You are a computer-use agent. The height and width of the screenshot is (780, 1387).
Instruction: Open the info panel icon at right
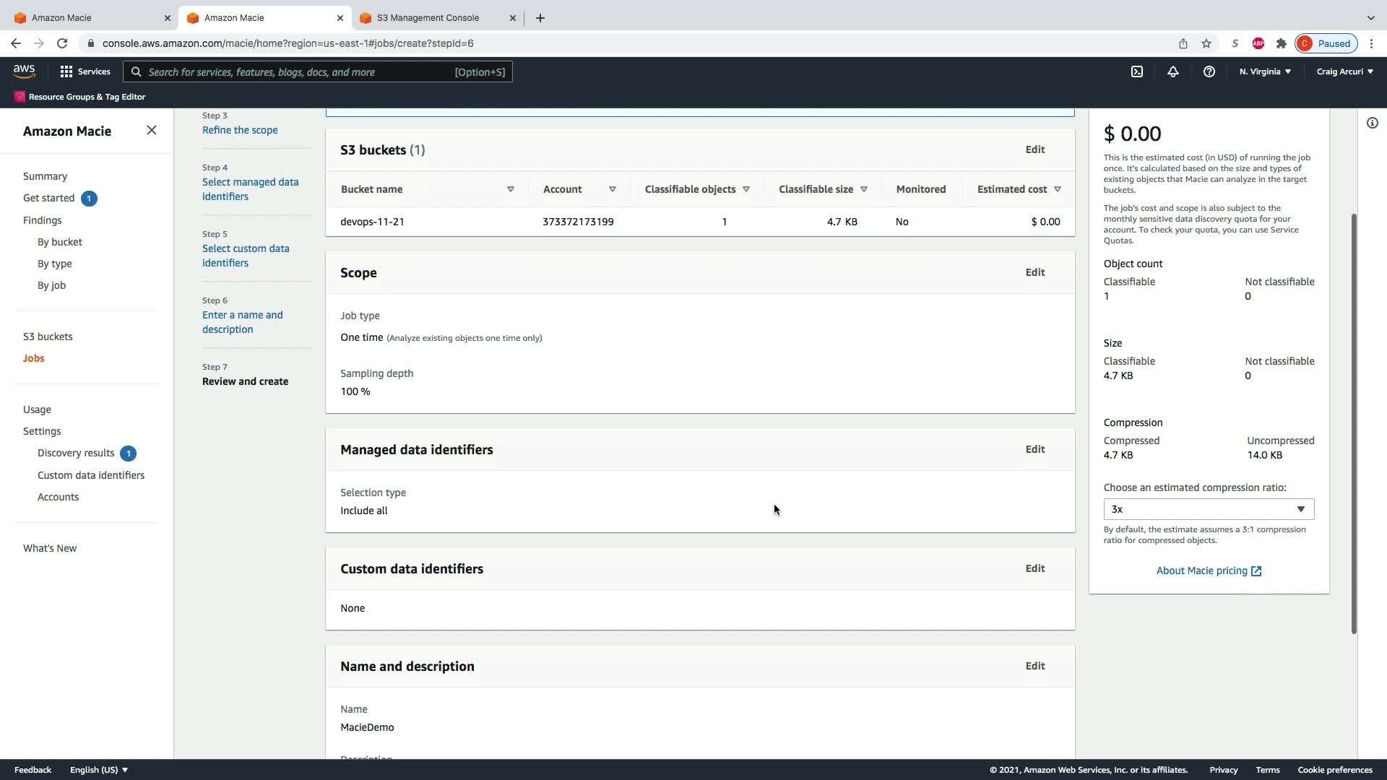pyautogui.click(x=1372, y=123)
